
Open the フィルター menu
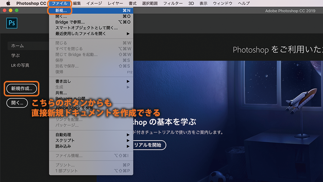click(x=173, y=3)
